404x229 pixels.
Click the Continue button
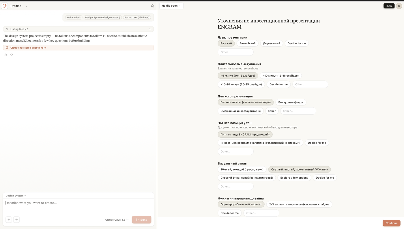(392, 223)
